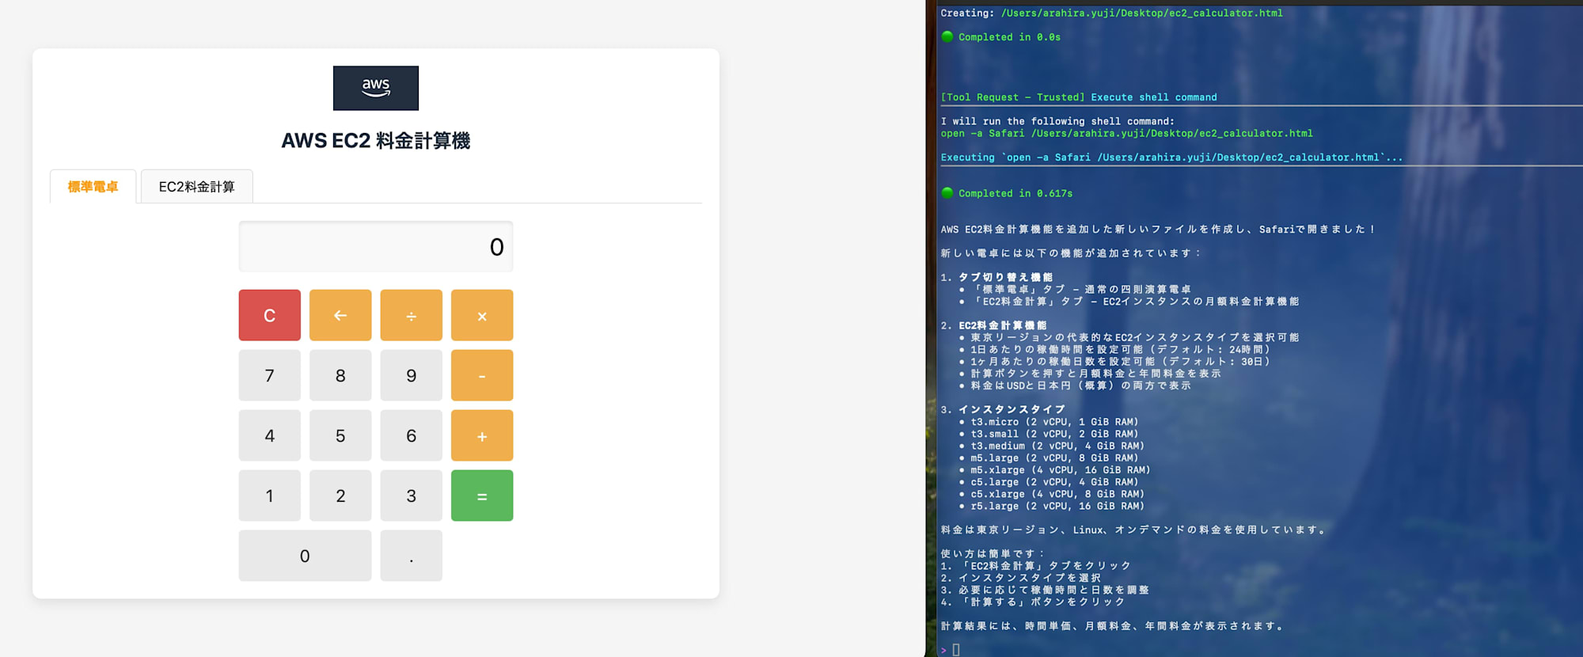Select the multiply (×) operator button
The height and width of the screenshot is (657, 1583).
[x=482, y=315]
